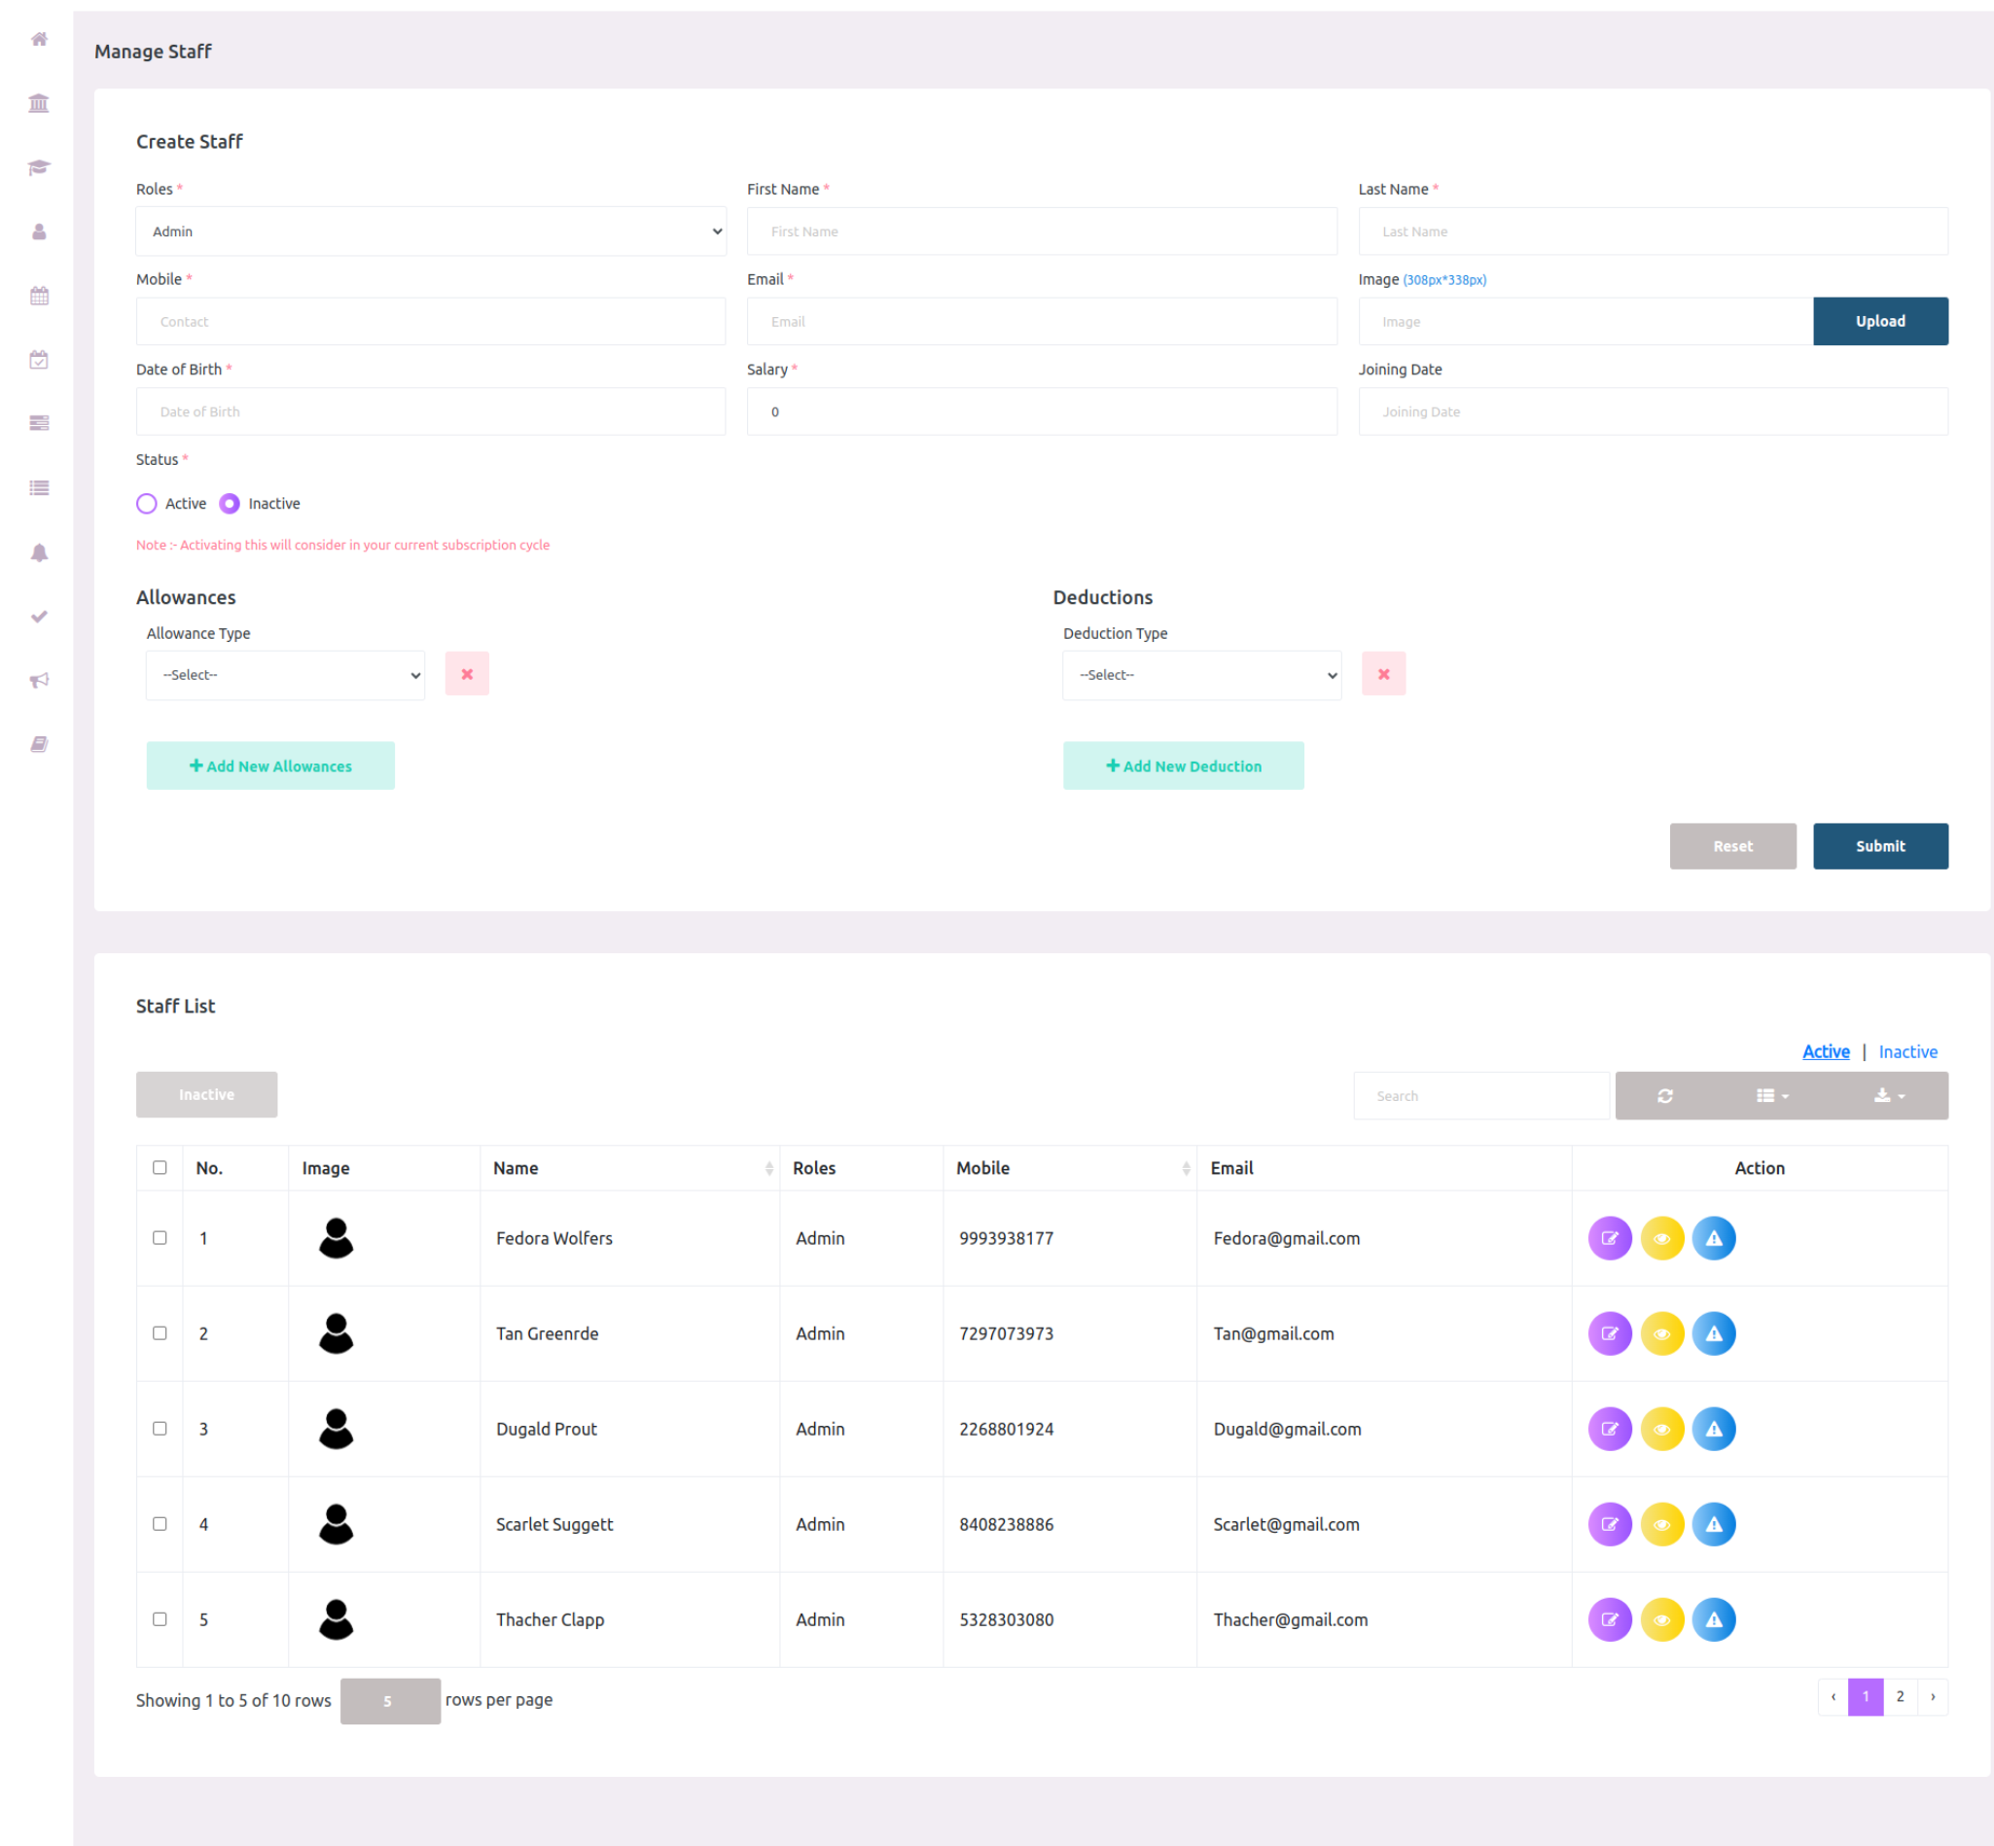The height and width of the screenshot is (1846, 1994).
Task: Click Add New Allowances button
Action: coord(270,766)
